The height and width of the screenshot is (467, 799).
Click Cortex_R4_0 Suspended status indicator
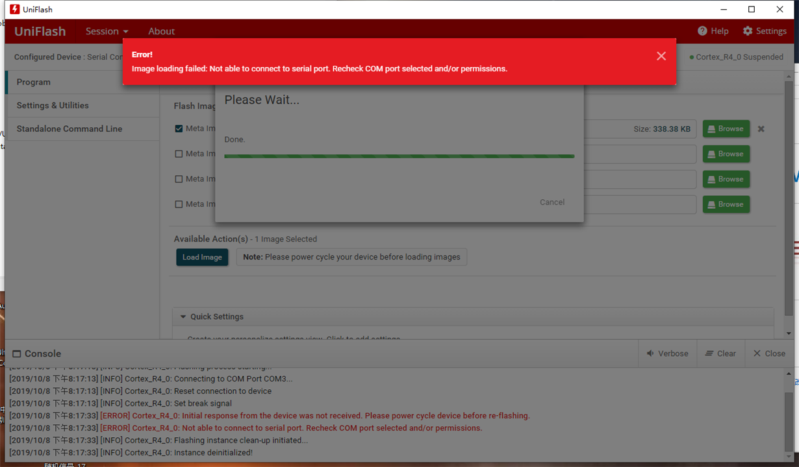point(736,57)
